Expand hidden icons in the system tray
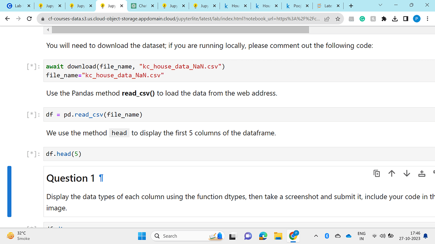This screenshot has height=244, width=435. tap(316, 236)
